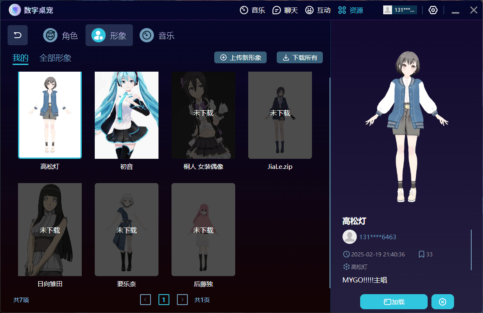The width and height of the screenshot is (483, 313).
Task: Click the uploader avatar icon
Action: pyautogui.click(x=349, y=237)
